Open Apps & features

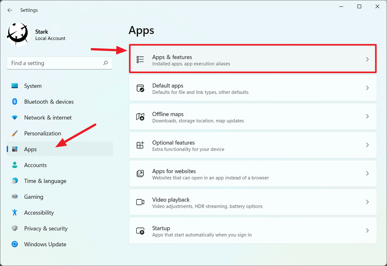coord(253,59)
